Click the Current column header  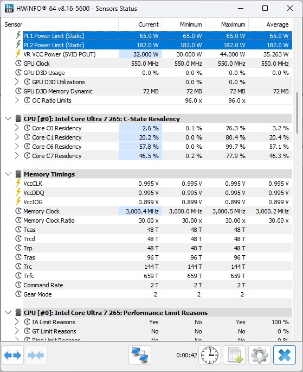point(140,24)
